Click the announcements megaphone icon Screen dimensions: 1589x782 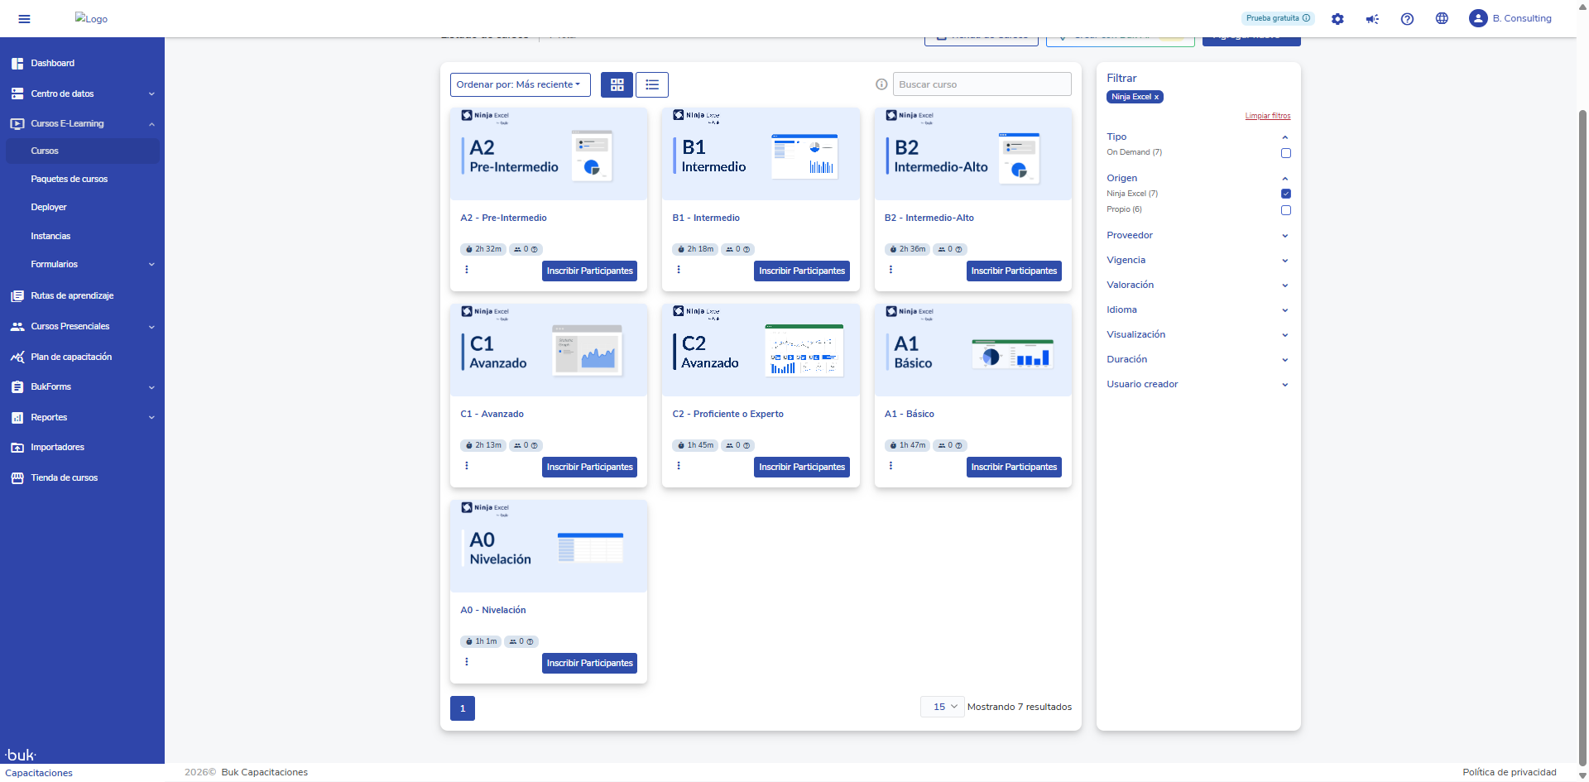click(x=1372, y=19)
